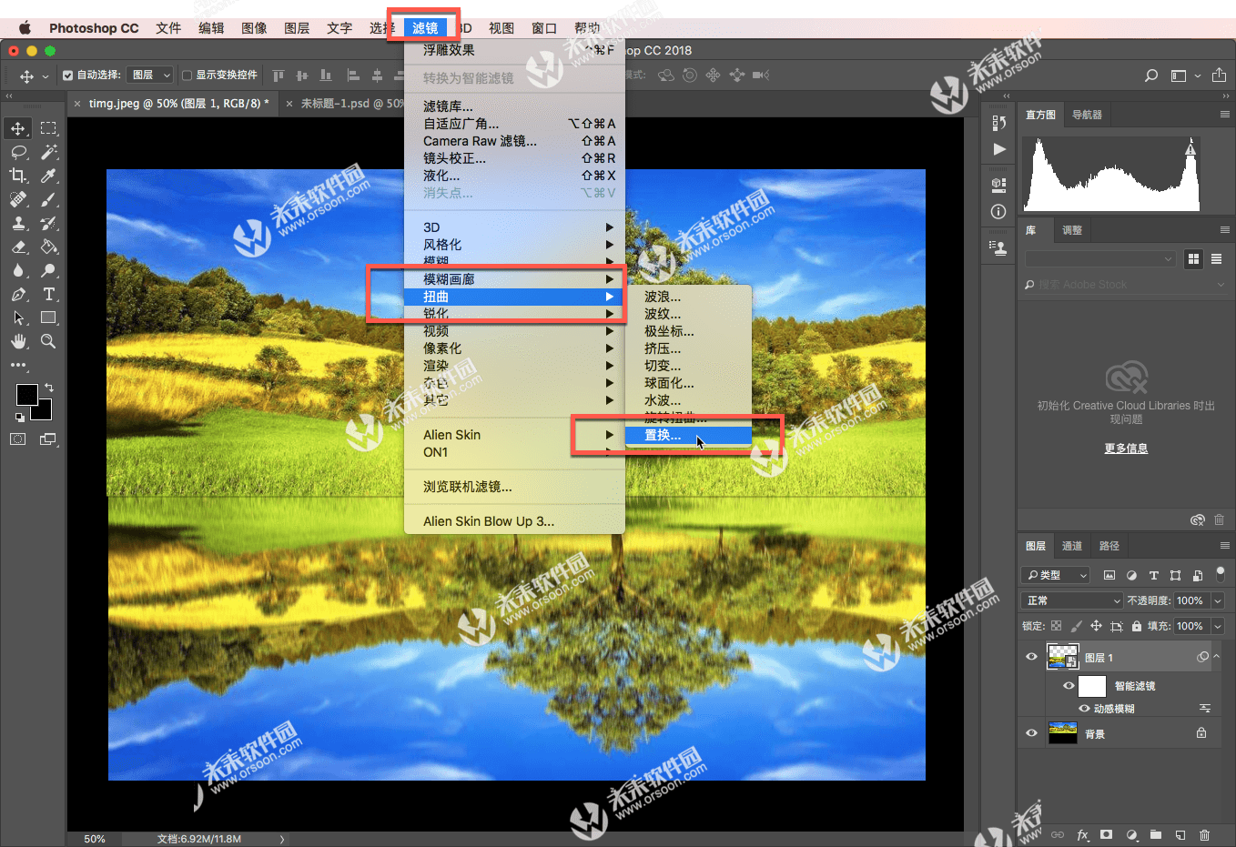This screenshot has height=847, width=1236.
Task: Open the 图层 auto-select target dropdown
Action: pos(150,76)
